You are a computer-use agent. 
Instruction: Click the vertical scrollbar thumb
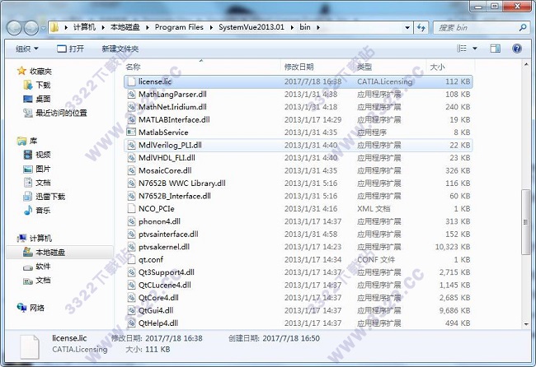tap(526, 221)
